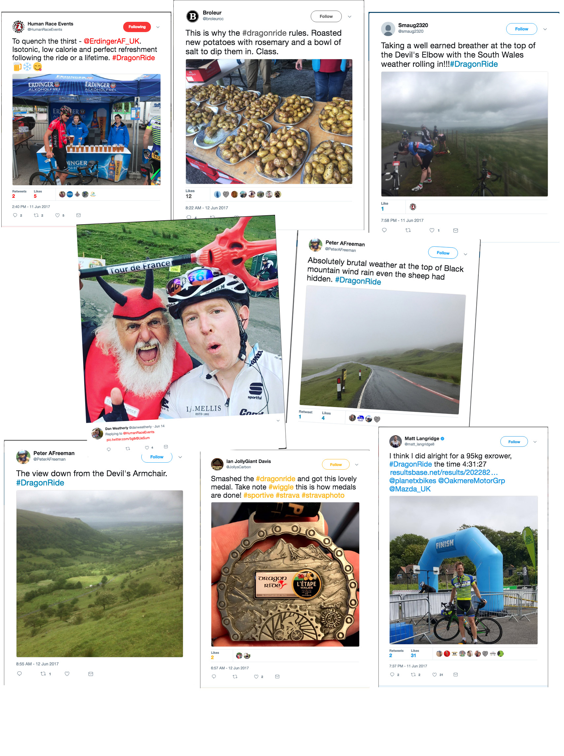Open the dropdown arrow beside Ian JollyGiant Davis Follow
564x756 pixels.
point(357,464)
